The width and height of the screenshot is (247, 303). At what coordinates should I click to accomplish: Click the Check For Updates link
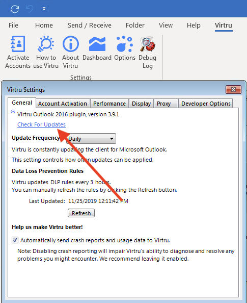click(x=41, y=124)
